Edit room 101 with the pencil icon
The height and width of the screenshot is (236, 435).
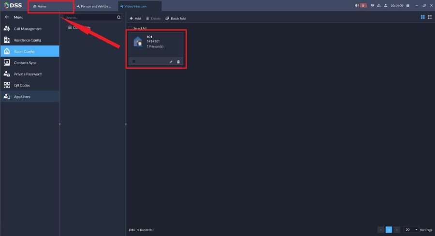click(x=171, y=61)
